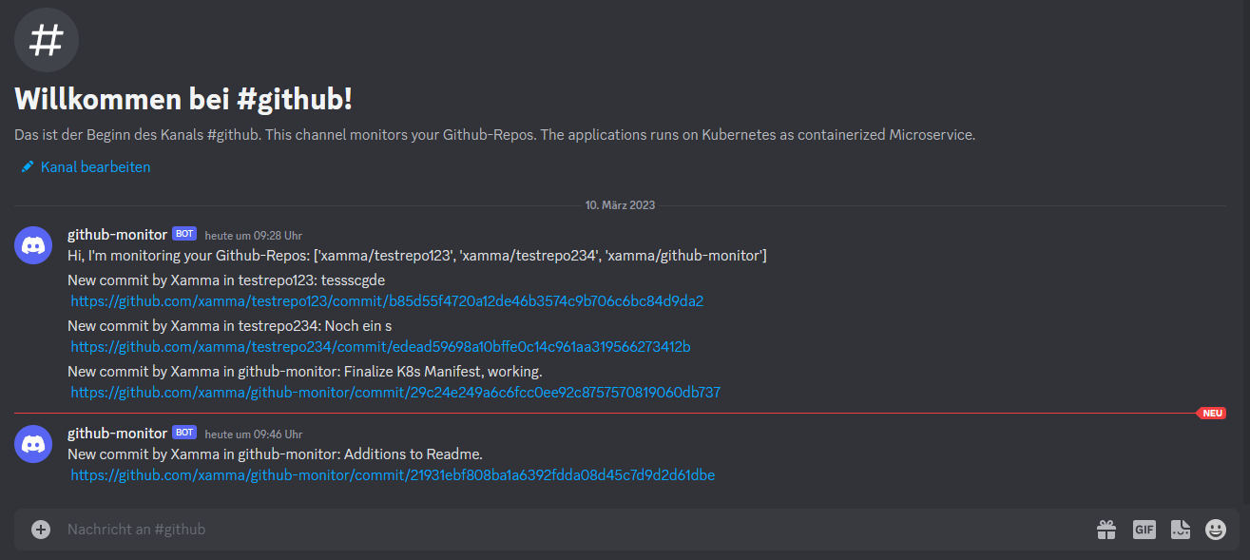This screenshot has width=1250, height=560.
Task: Click the large hashtag channel icon
Action: coord(47,40)
